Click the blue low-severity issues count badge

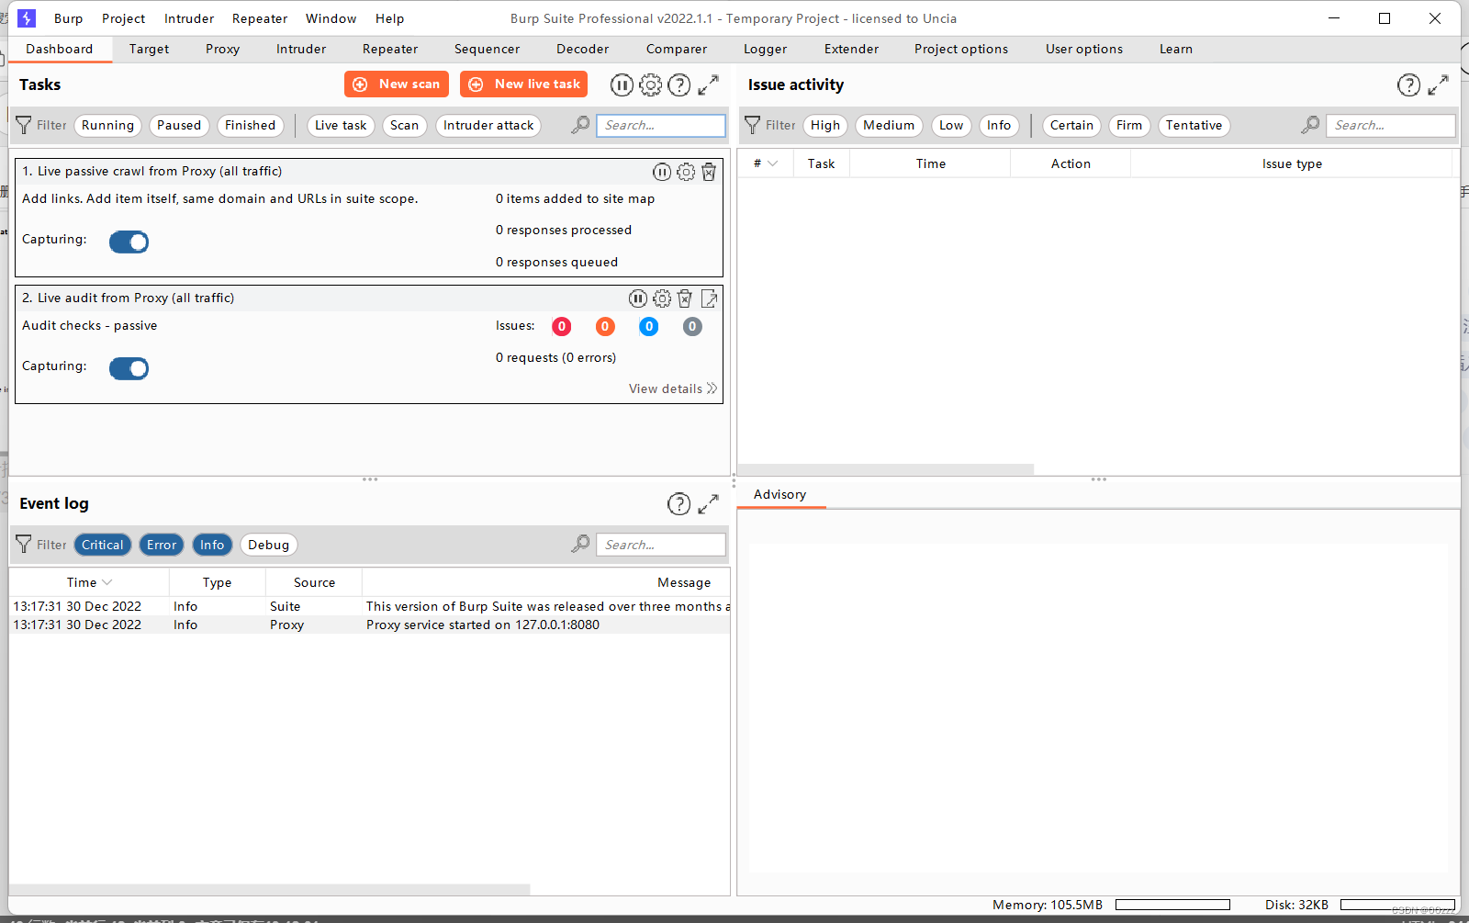[649, 326]
